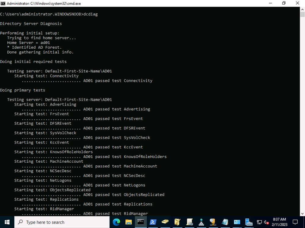Click 'AD01 passed test Advertising' text

click(x=117, y=109)
